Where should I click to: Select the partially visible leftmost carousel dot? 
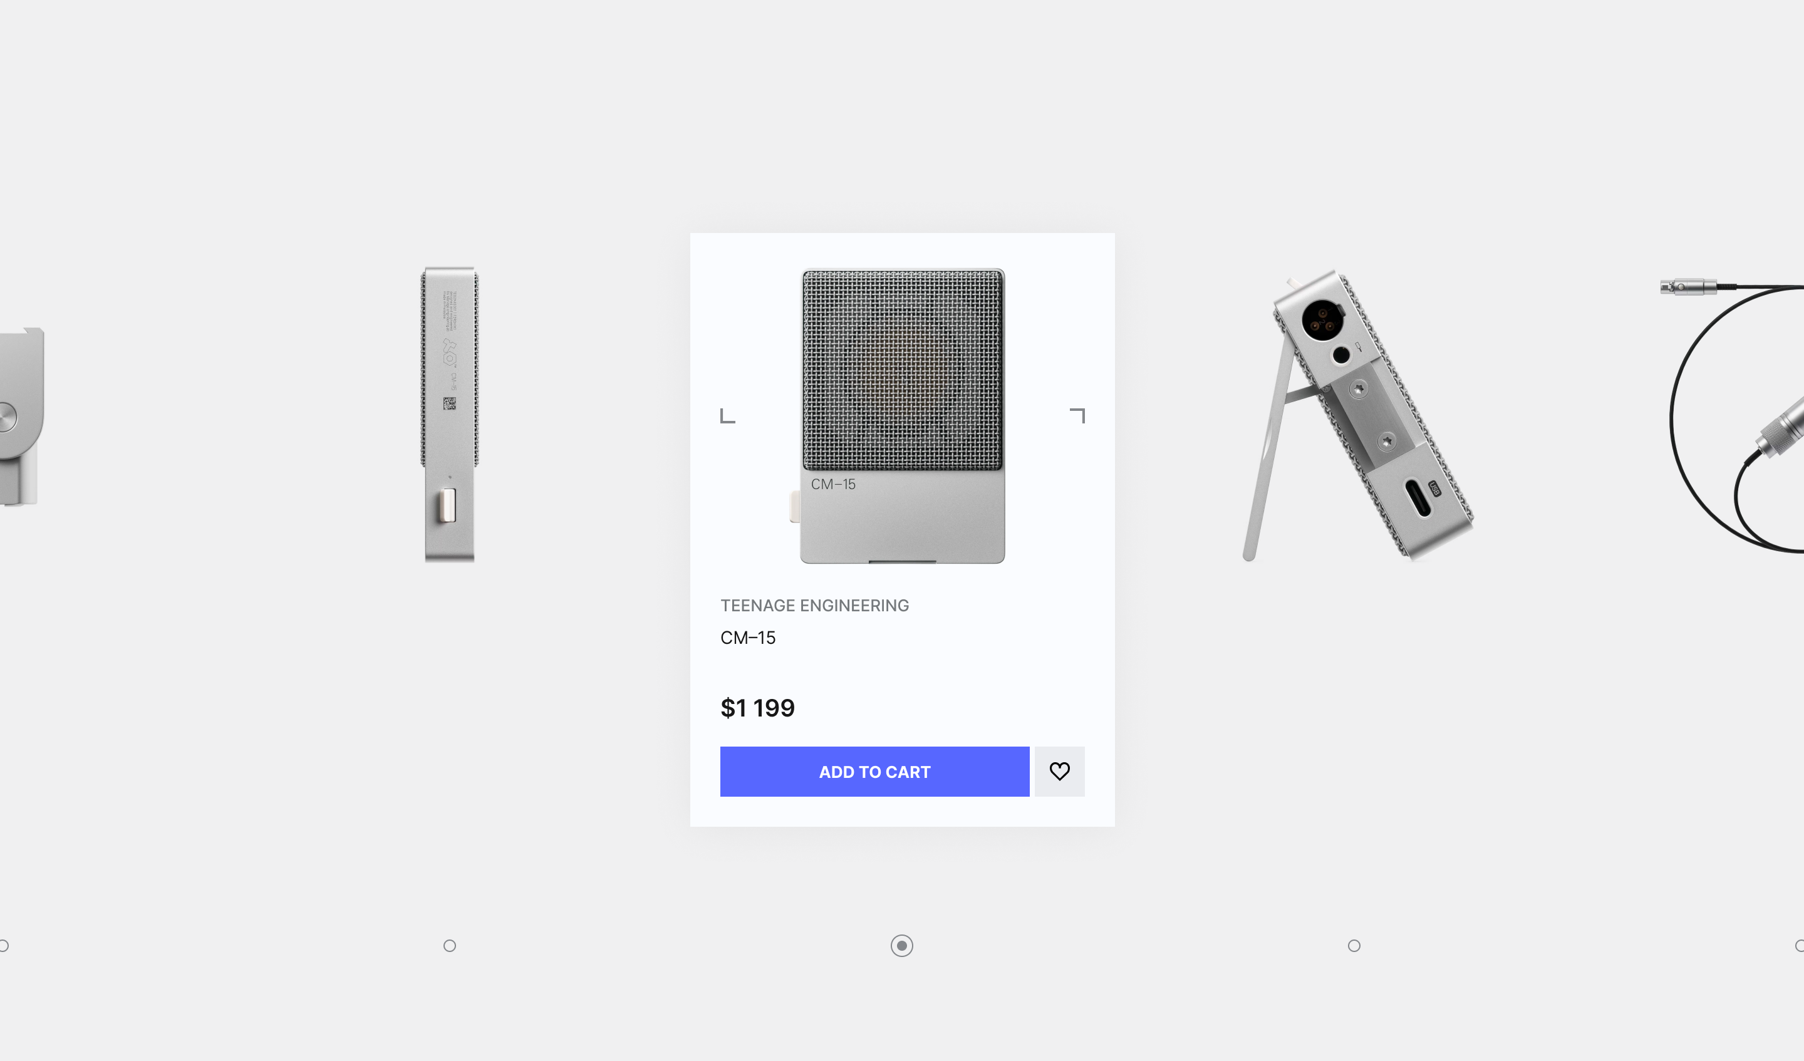click(x=4, y=946)
